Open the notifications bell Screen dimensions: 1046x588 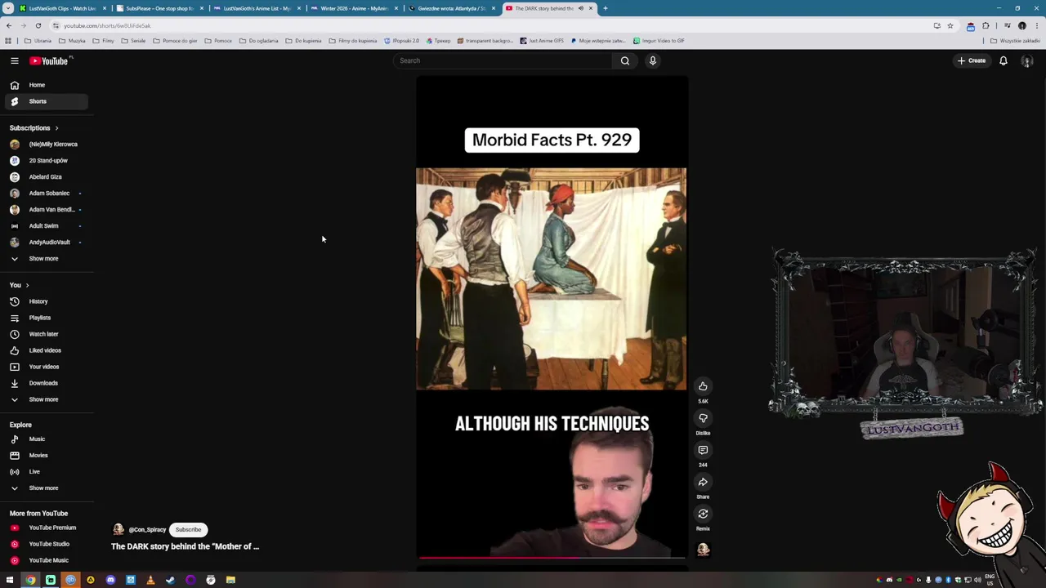pyautogui.click(x=1004, y=60)
